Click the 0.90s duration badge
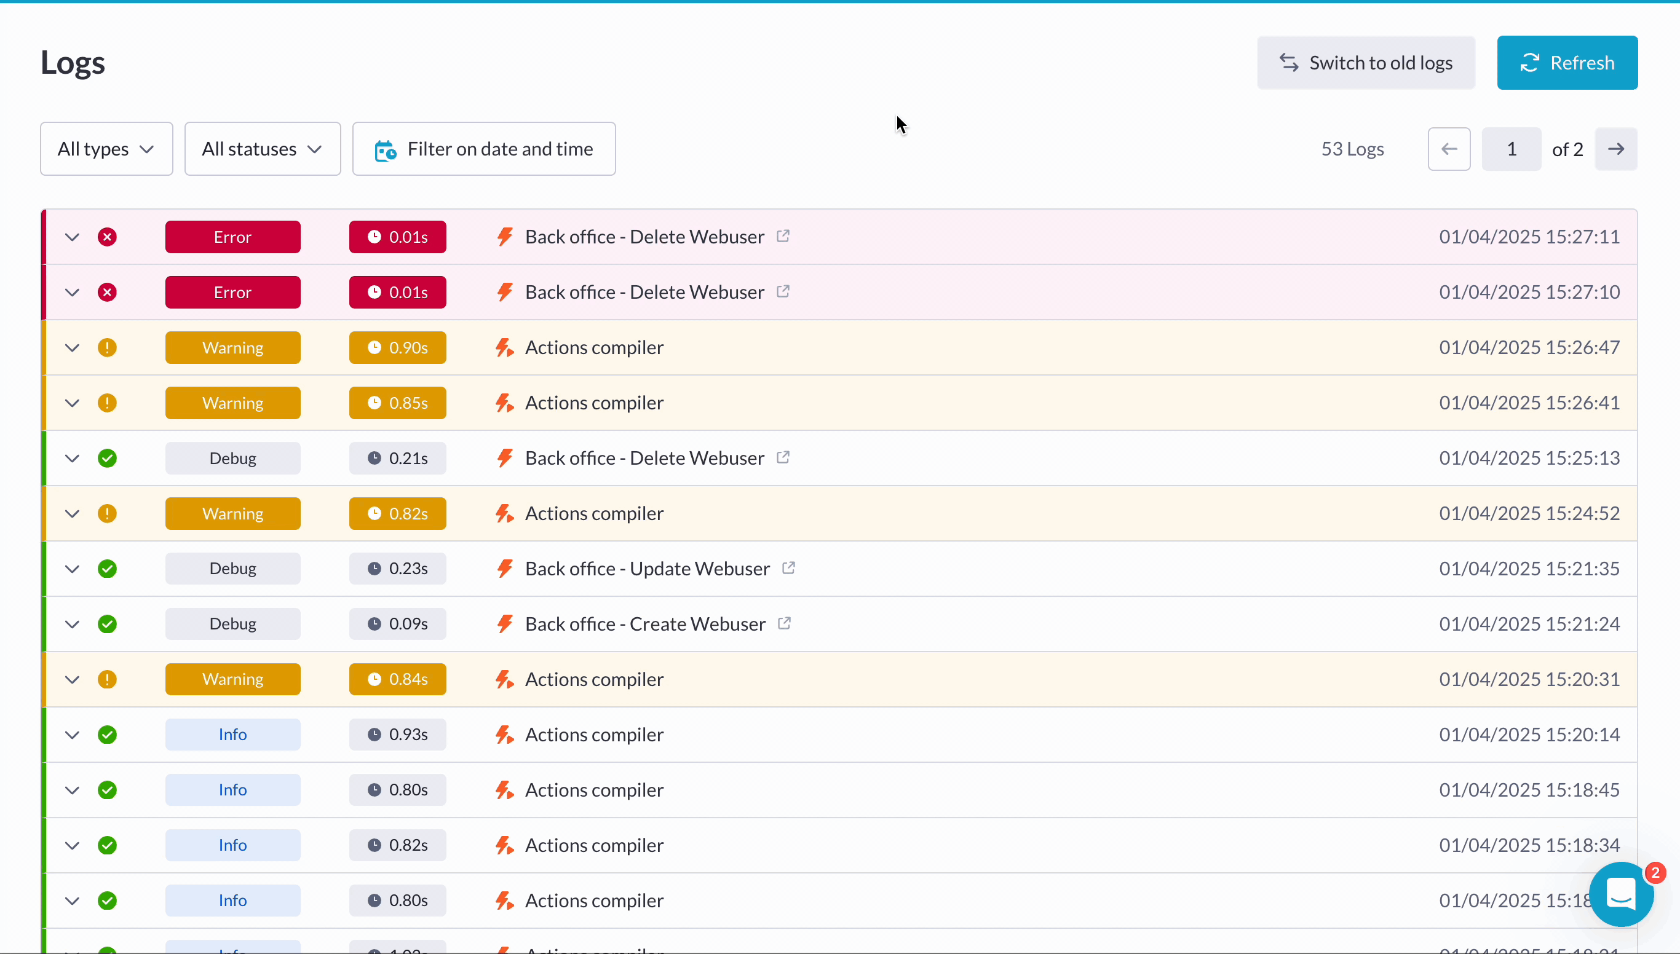1680x954 pixels. (x=397, y=348)
